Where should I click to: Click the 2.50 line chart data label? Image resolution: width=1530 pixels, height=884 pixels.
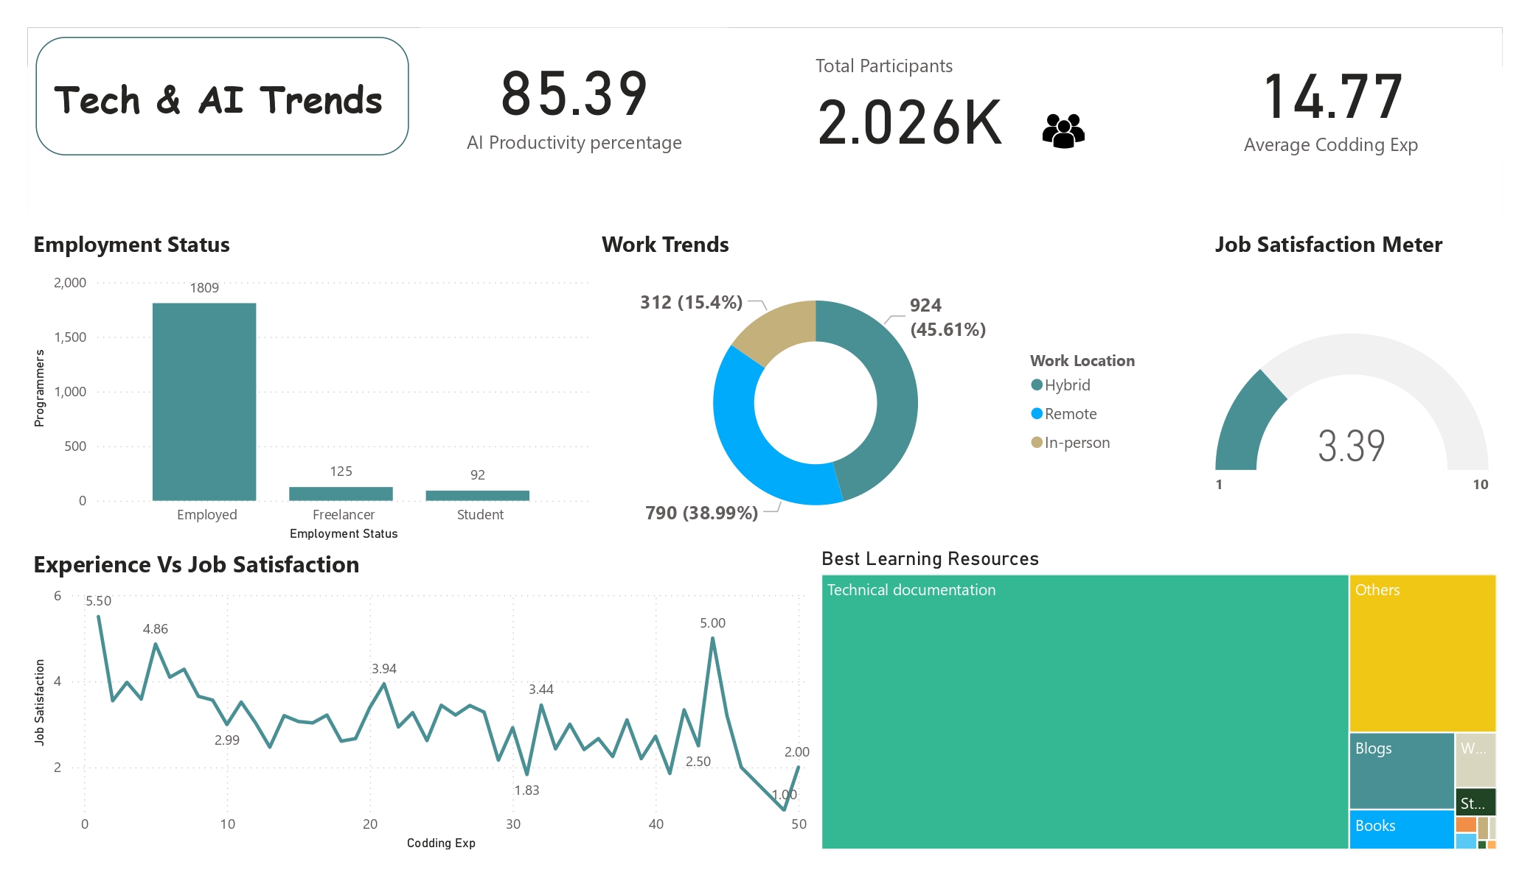point(698,762)
